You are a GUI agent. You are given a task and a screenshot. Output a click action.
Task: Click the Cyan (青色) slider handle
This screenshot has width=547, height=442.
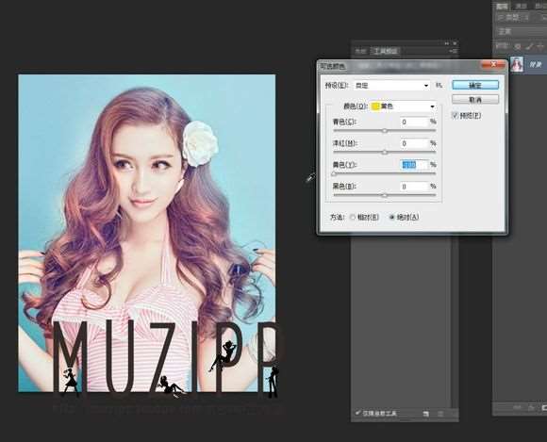(385, 131)
